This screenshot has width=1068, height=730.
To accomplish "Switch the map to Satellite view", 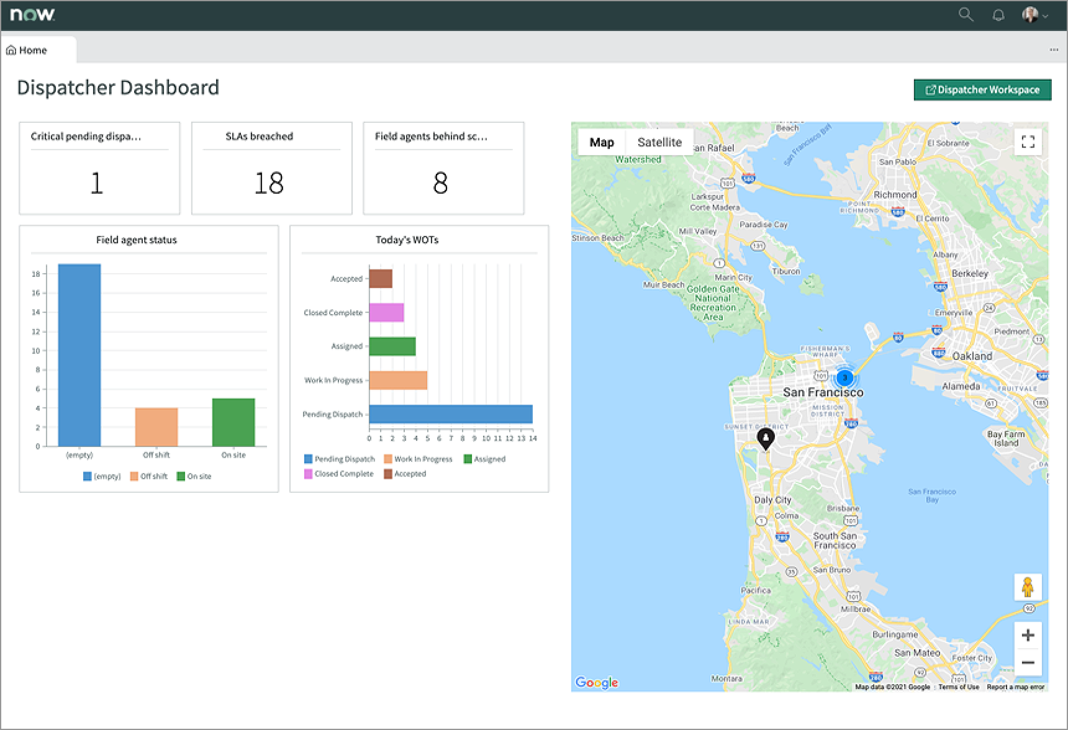I will (x=659, y=142).
